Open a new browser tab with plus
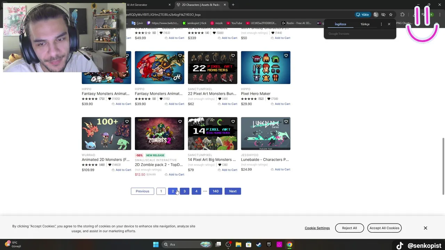 point(233,5)
